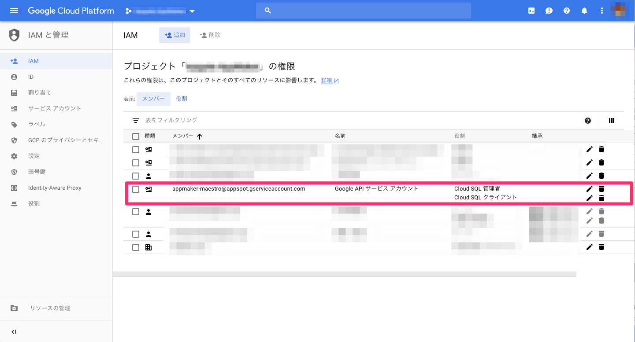The height and width of the screenshot is (342, 635).
Task: Click the 継承 column header
Action: click(537, 136)
